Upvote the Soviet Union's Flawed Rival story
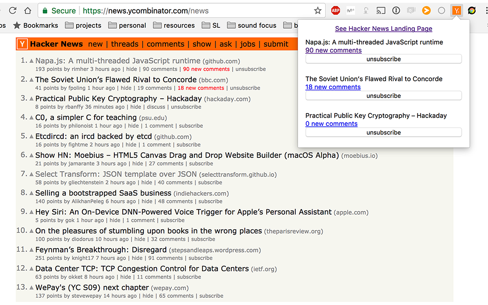 [x=32, y=80]
